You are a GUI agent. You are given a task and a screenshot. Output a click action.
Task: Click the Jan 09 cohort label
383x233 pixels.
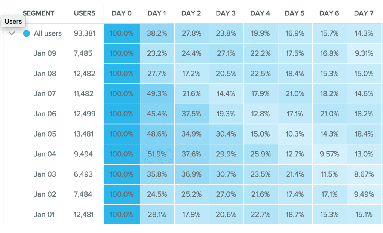46,53
